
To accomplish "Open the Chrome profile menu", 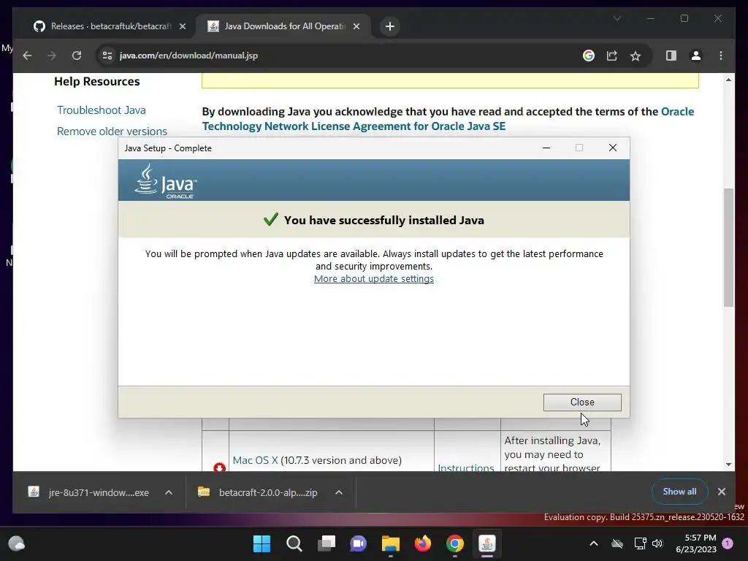I will pos(696,56).
